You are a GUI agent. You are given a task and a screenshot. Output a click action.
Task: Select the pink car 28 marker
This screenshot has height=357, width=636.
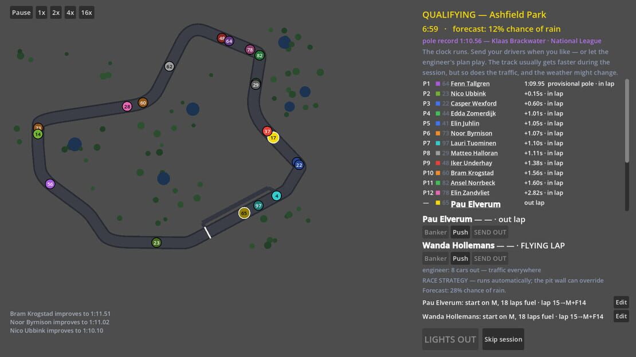pyautogui.click(x=127, y=106)
